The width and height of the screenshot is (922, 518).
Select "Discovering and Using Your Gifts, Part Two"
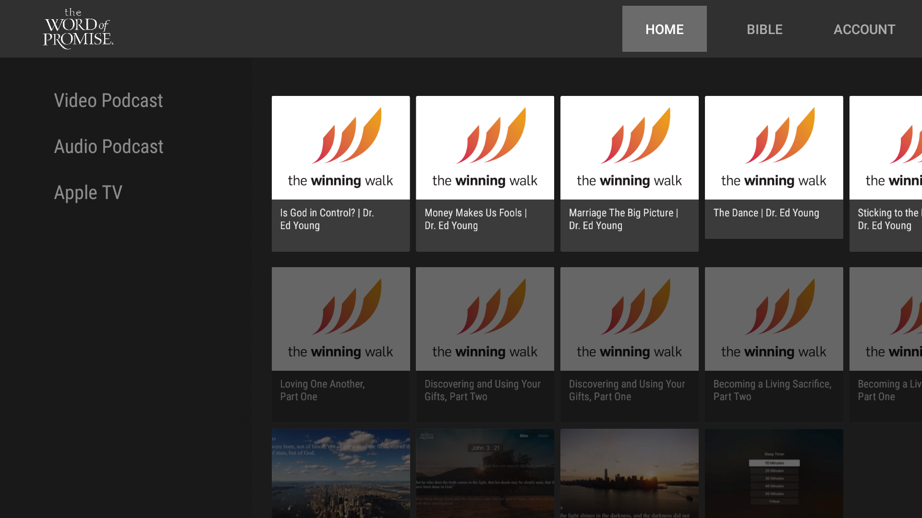coord(485,344)
